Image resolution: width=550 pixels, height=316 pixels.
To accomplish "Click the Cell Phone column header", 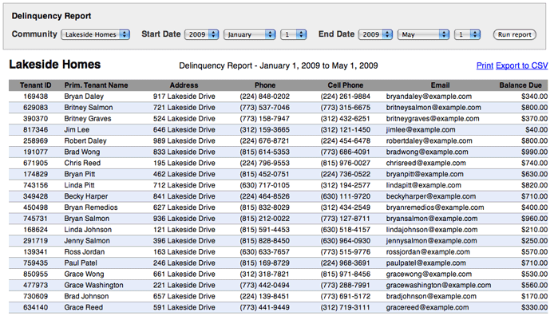I will [x=346, y=85].
